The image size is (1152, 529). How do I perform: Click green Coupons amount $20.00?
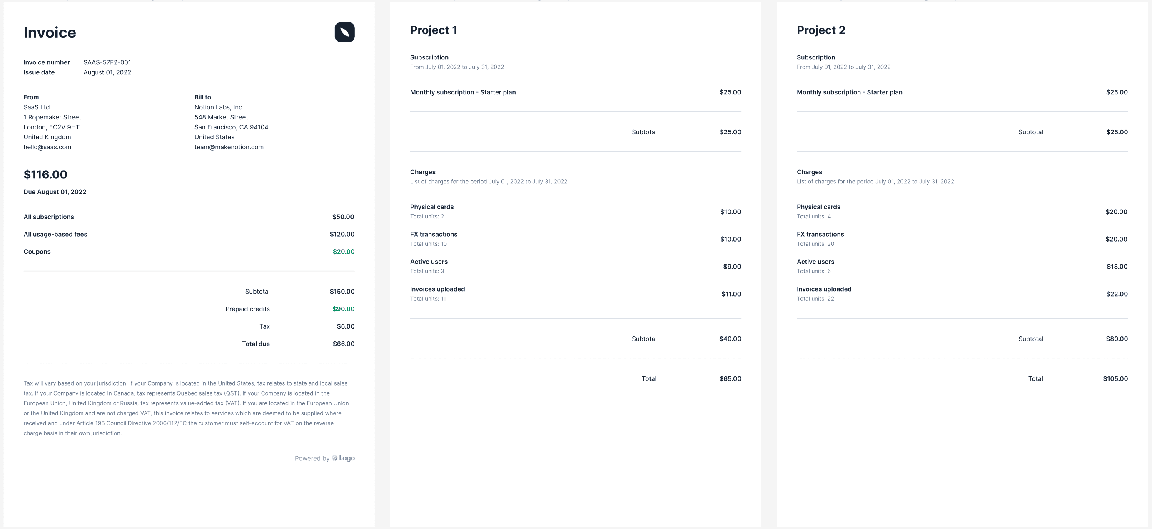343,252
